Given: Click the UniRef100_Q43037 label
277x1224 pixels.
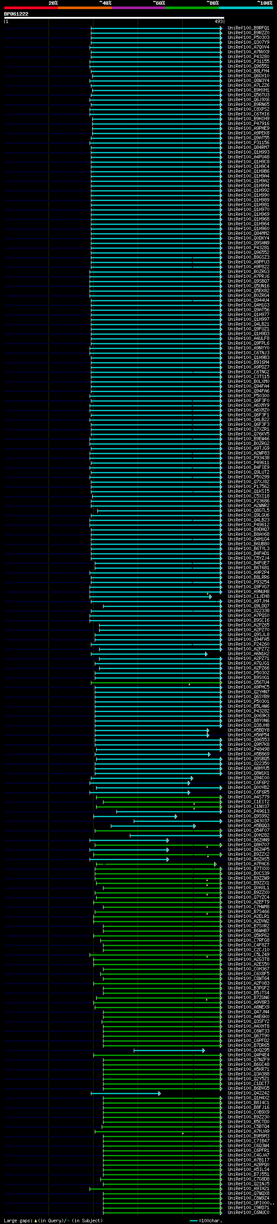Looking at the screenshot, I should click(x=248, y=821).
